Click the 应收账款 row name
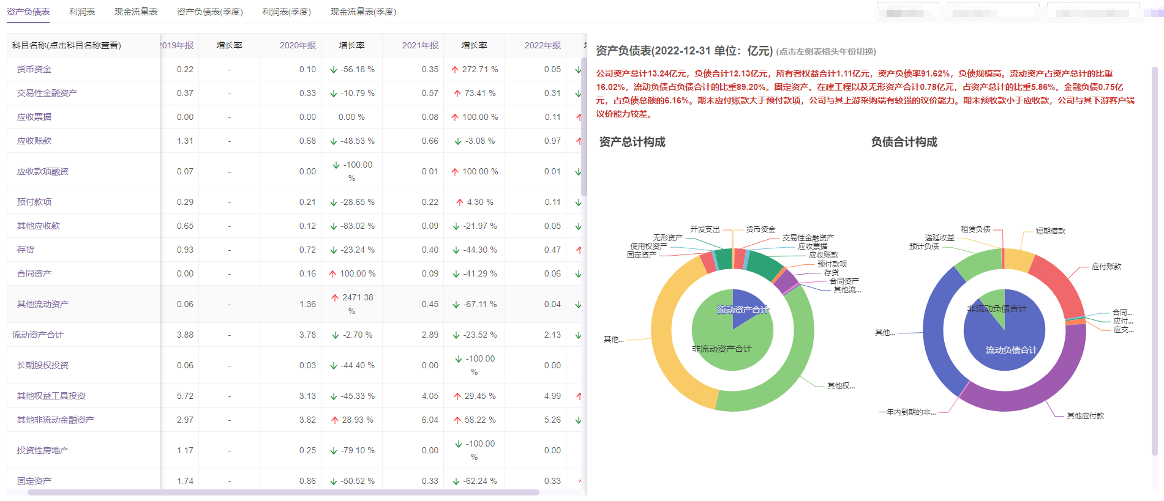 tap(34, 141)
